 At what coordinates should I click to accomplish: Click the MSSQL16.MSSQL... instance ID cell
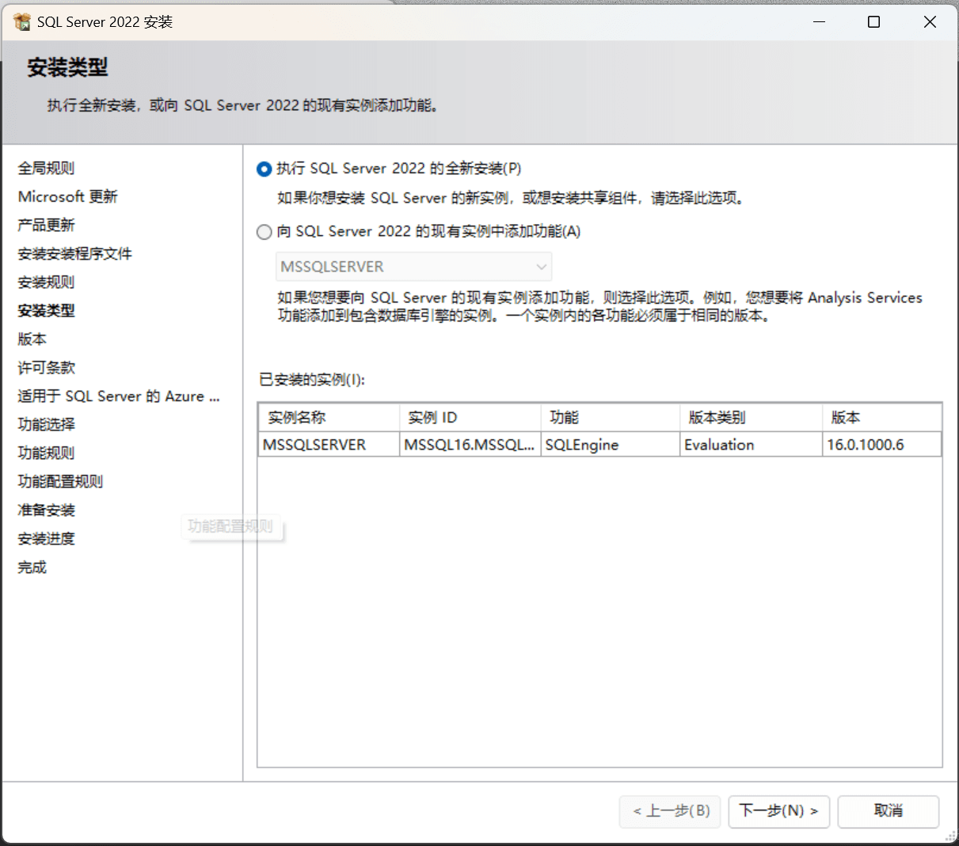click(470, 445)
